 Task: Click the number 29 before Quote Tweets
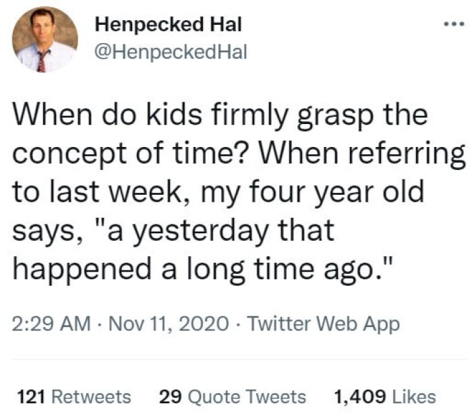coord(170,396)
